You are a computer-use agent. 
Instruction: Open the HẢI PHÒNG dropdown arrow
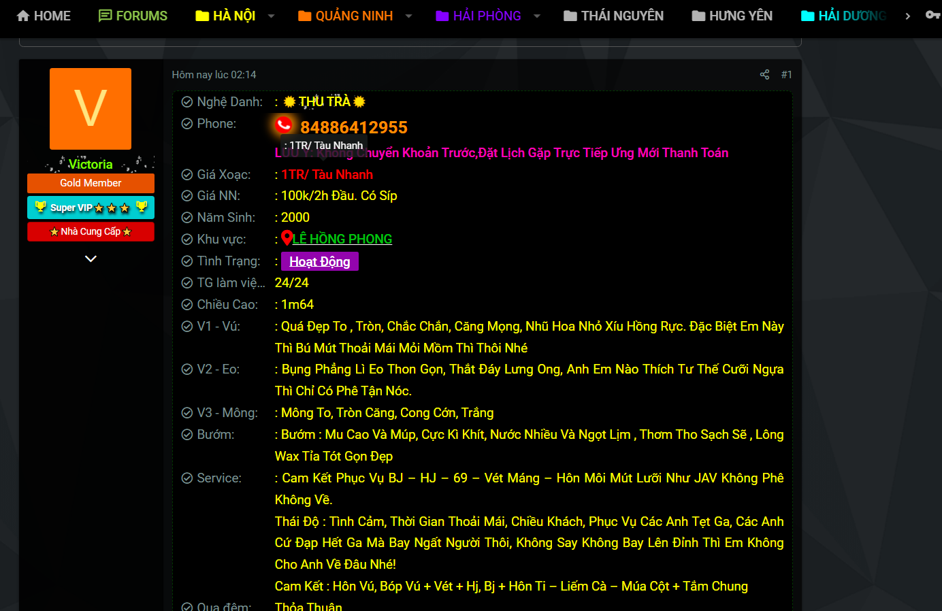(536, 16)
